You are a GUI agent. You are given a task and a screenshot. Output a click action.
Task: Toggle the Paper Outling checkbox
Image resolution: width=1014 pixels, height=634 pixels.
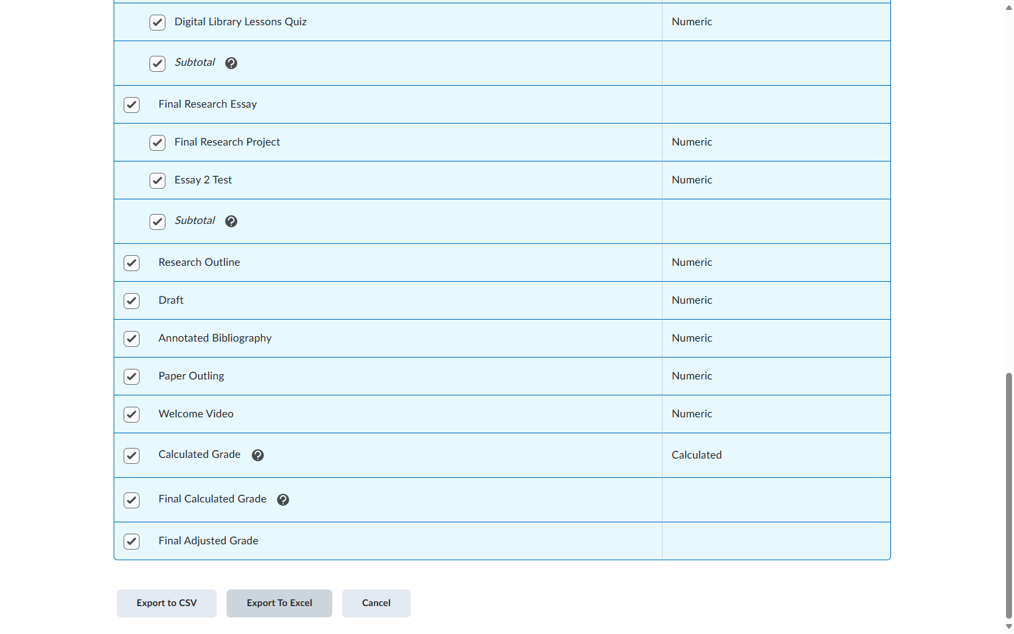coord(132,377)
